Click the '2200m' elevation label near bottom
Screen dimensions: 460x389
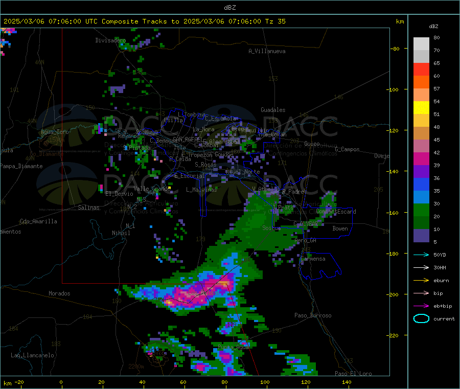click(136, 367)
